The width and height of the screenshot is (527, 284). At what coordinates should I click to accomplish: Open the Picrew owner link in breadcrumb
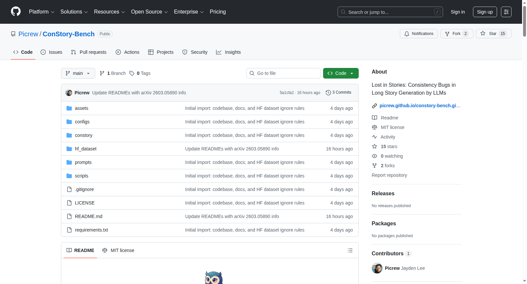[28, 34]
